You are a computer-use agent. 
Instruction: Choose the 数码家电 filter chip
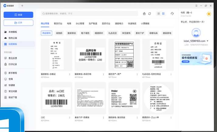click(167, 33)
